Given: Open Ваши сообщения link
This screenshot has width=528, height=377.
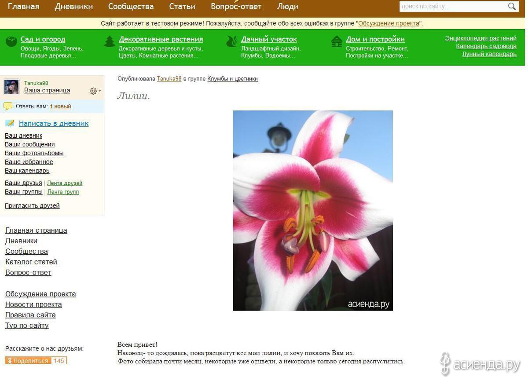Looking at the screenshot, I should pyautogui.click(x=30, y=144).
